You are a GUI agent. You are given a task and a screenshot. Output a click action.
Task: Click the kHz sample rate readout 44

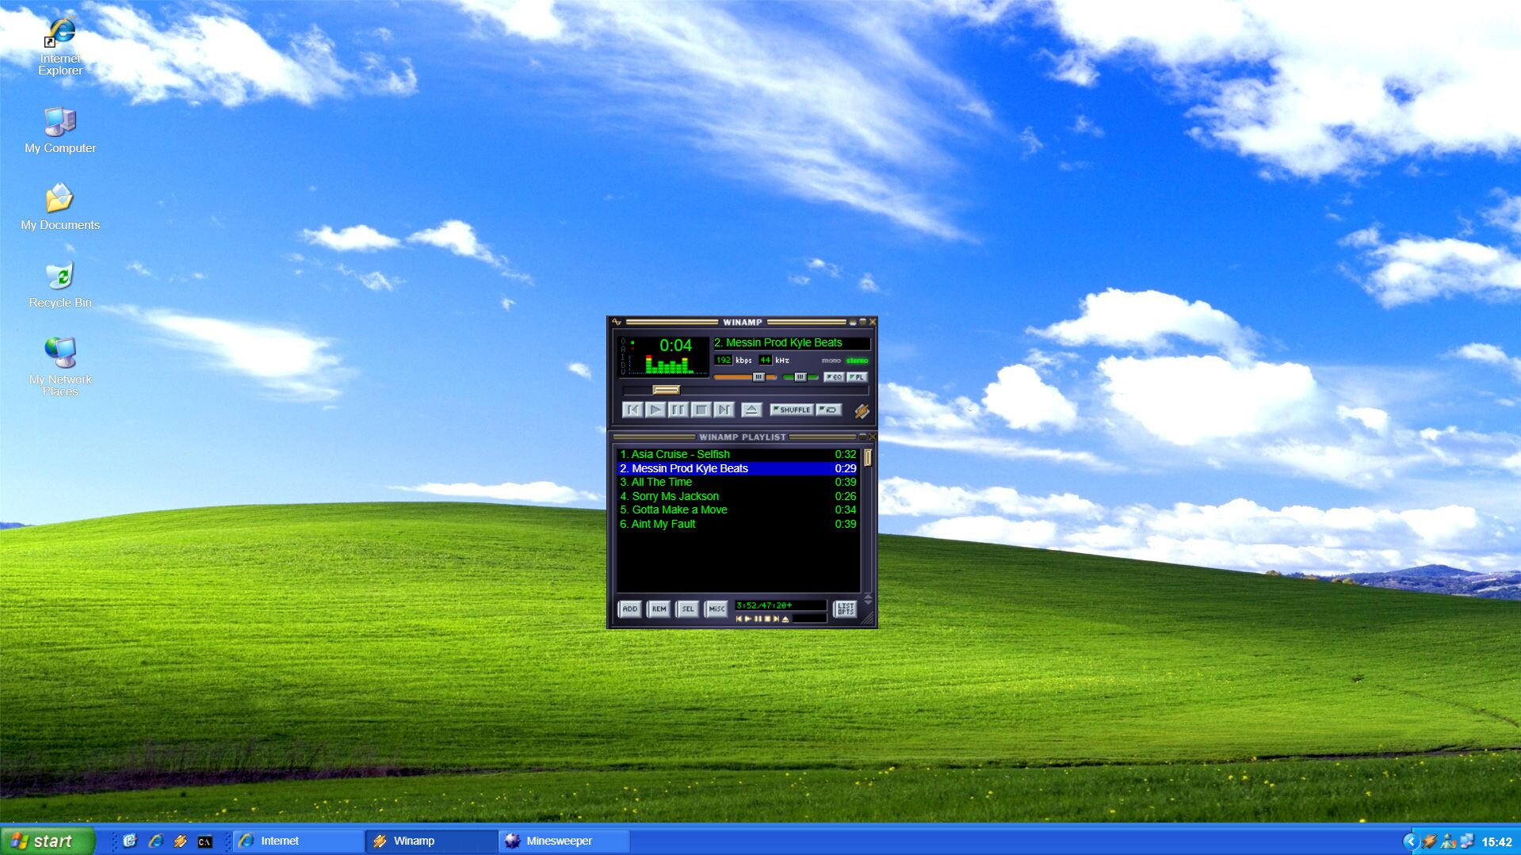(x=765, y=360)
